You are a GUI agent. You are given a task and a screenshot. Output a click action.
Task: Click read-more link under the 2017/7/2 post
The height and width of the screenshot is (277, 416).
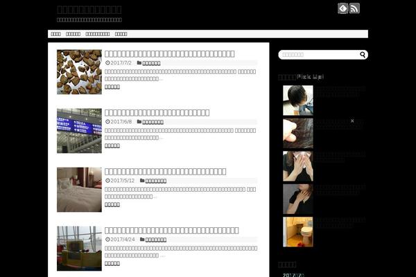112,87
